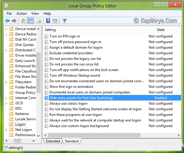Open the Action menu
184x153 pixels.
[x=21, y=14]
